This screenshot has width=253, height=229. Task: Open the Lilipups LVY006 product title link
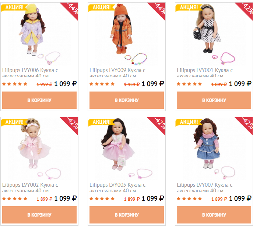30,72
